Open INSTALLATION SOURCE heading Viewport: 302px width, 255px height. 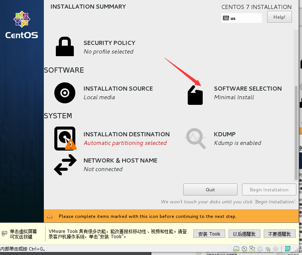[x=118, y=88]
